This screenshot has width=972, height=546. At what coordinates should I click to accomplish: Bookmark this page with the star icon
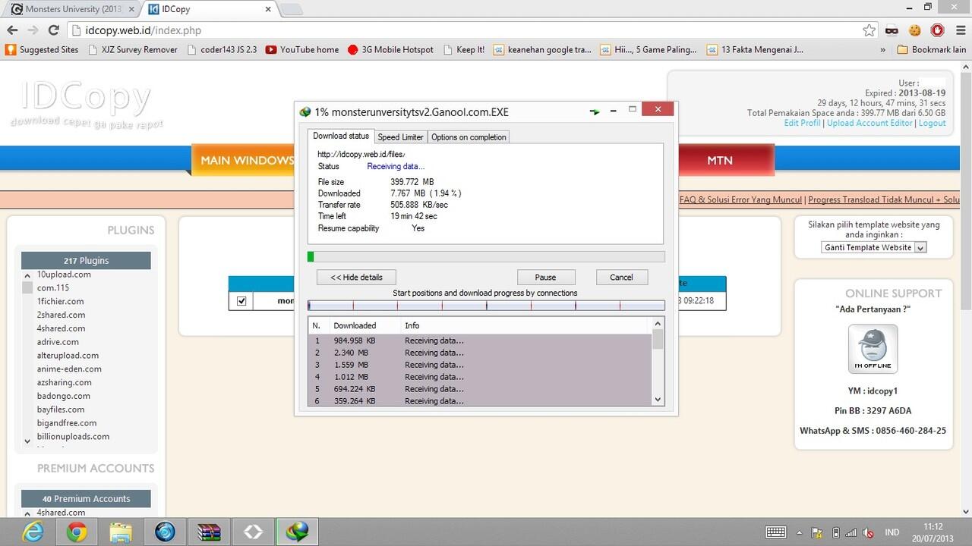point(869,30)
